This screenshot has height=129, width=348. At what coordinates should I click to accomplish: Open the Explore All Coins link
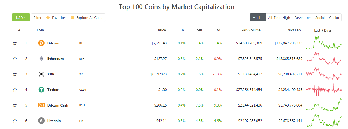point(90,18)
